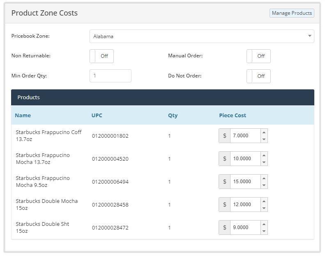Click the dollar sign beside 12.0000
This screenshot has height=257, width=325.
click(x=224, y=205)
